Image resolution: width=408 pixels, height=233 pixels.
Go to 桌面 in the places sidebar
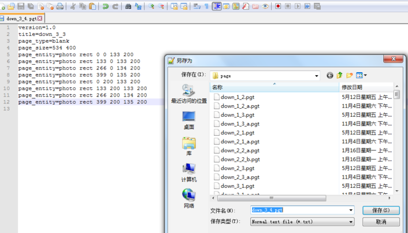coord(189,120)
